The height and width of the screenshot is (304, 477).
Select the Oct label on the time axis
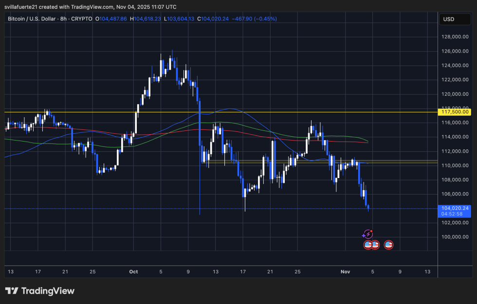[x=133, y=271]
